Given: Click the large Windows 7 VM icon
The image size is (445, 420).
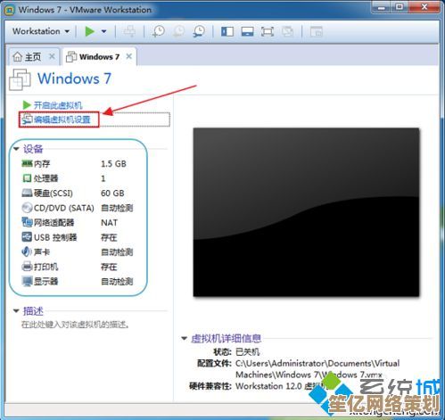Looking at the screenshot, I should coord(20,79).
